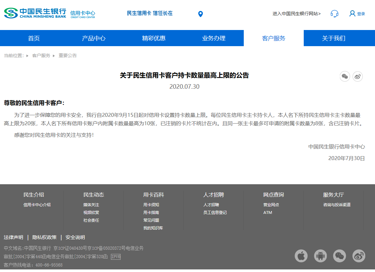Open the 员工信息登记 footer link

(x=215, y=212)
